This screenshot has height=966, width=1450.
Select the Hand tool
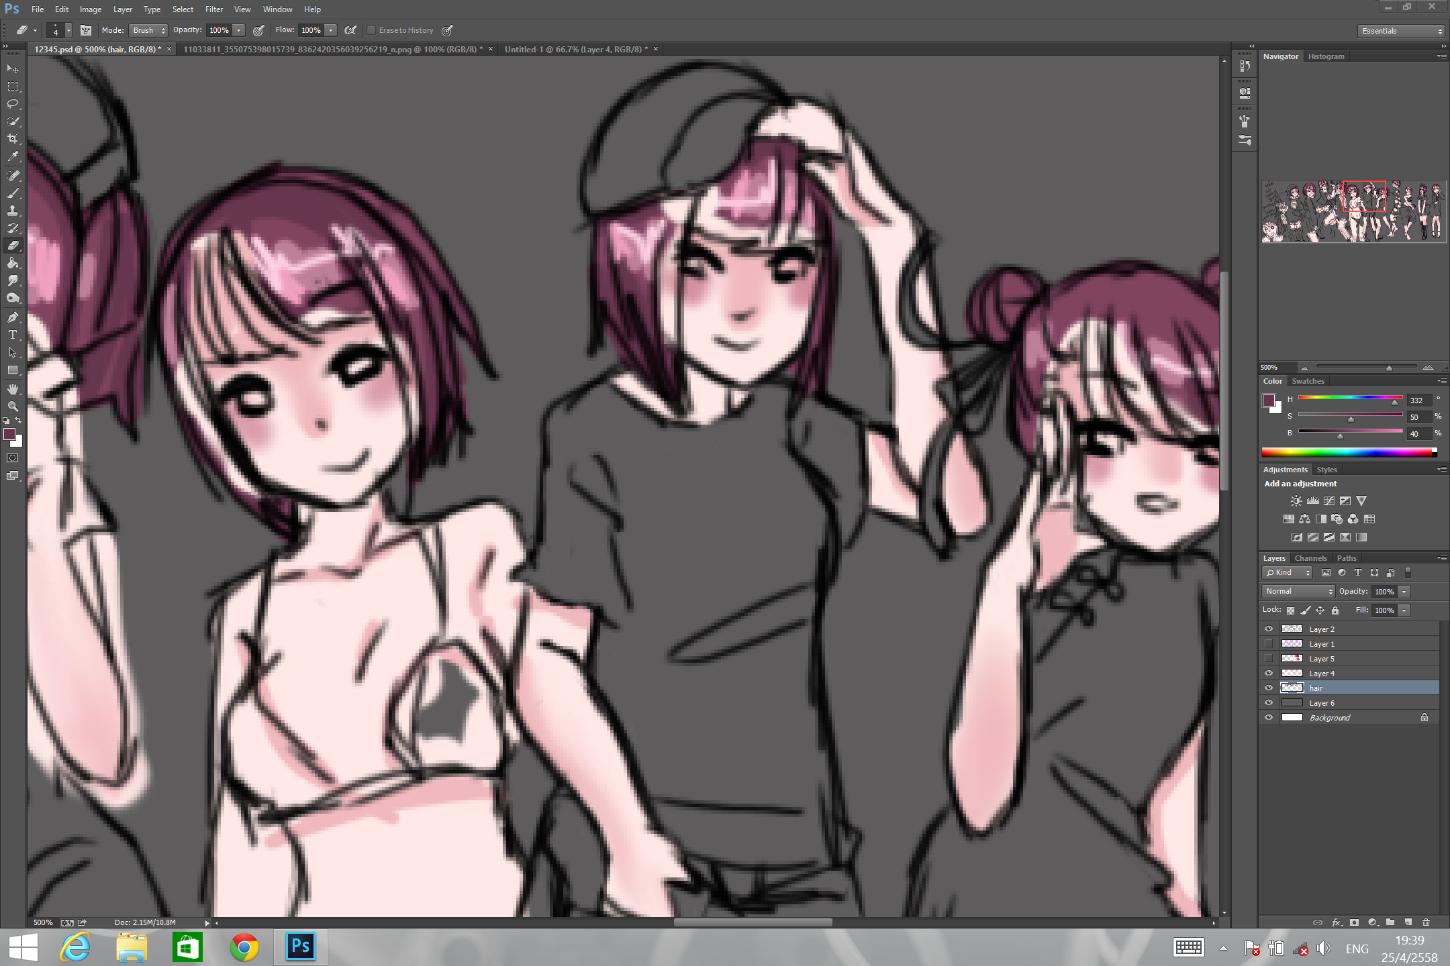pos(13,389)
